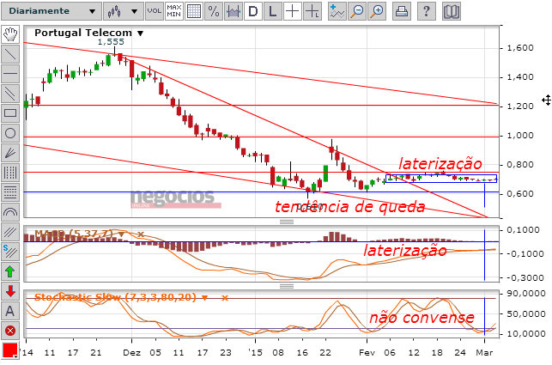Select the arcs drawing tool

[x=10, y=212]
